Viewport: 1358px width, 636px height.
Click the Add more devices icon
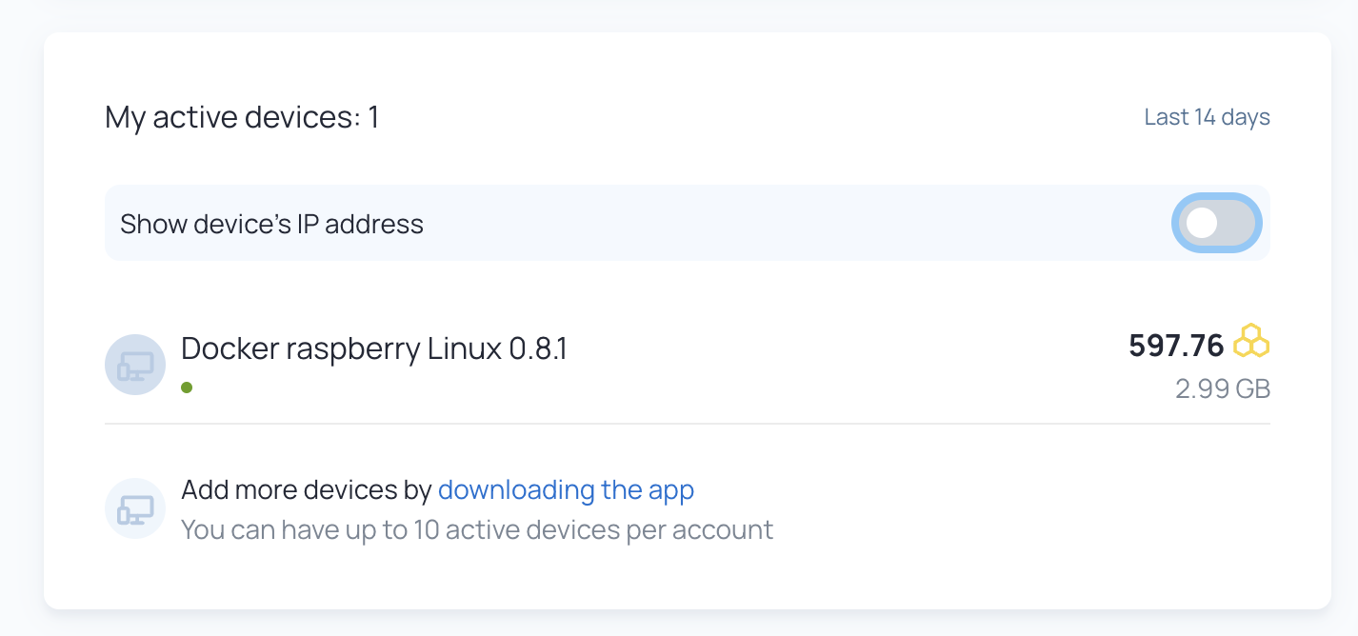click(x=135, y=508)
